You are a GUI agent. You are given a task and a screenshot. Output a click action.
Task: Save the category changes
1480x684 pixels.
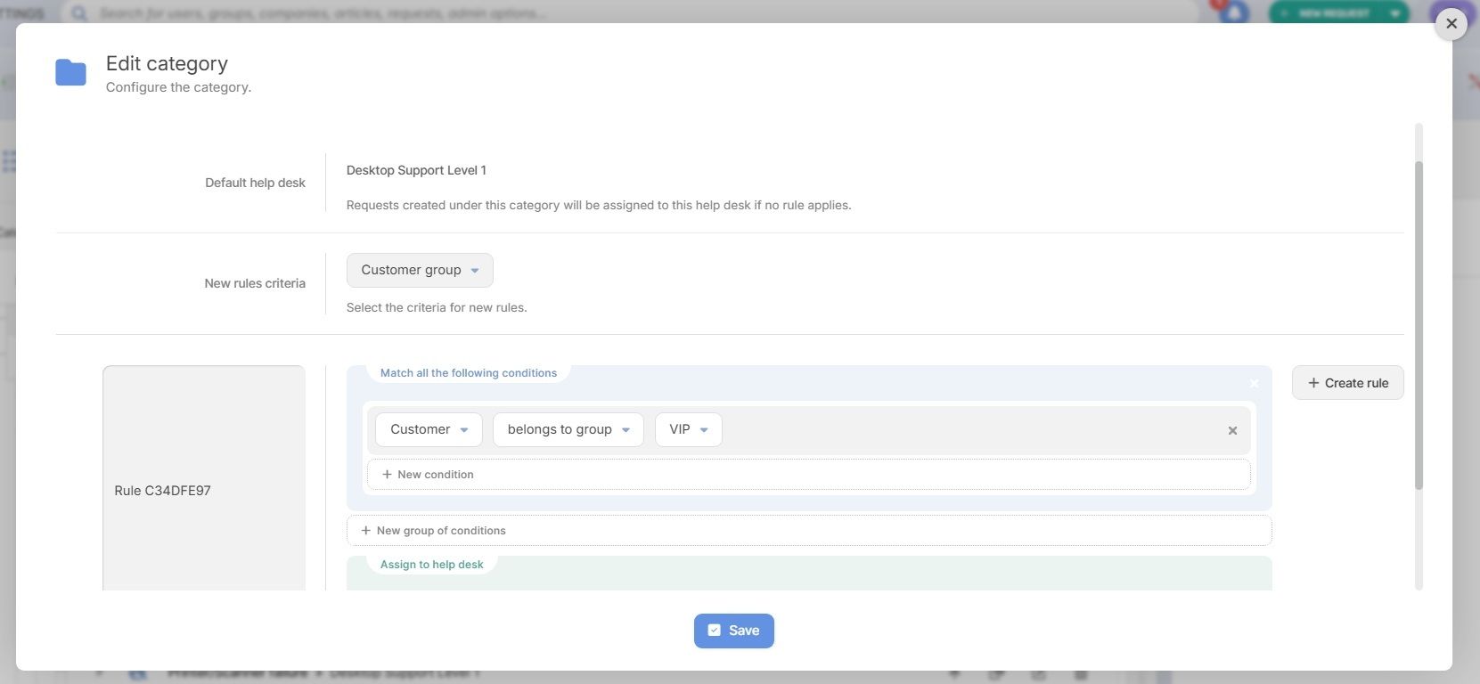tap(733, 631)
